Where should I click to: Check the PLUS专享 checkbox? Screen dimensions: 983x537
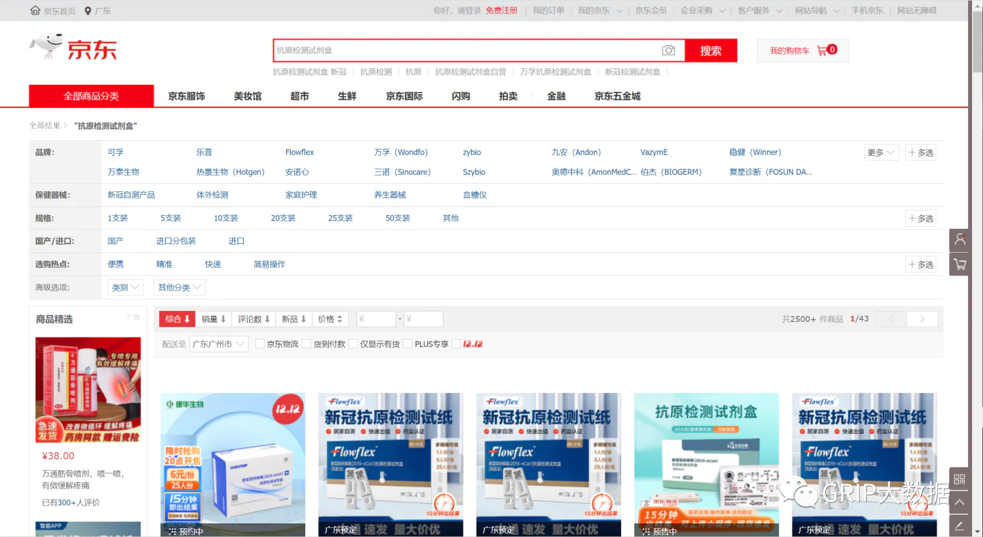408,344
